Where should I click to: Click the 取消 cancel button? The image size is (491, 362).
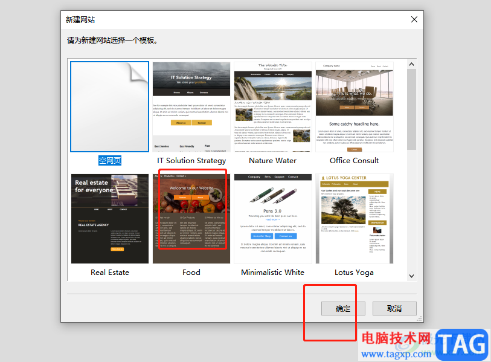(x=394, y=308)
